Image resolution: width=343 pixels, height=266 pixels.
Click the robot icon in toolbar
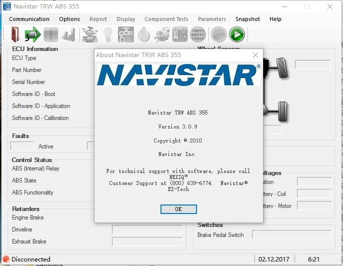tap(88, 34)
